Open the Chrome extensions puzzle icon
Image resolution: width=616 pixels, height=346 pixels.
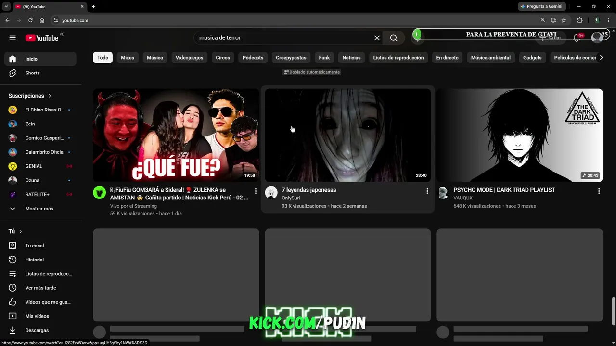[x=580, y=20]
